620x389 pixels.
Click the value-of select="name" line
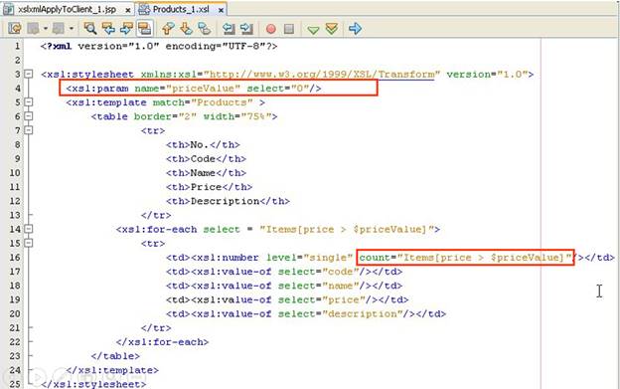tap(284, 286)
